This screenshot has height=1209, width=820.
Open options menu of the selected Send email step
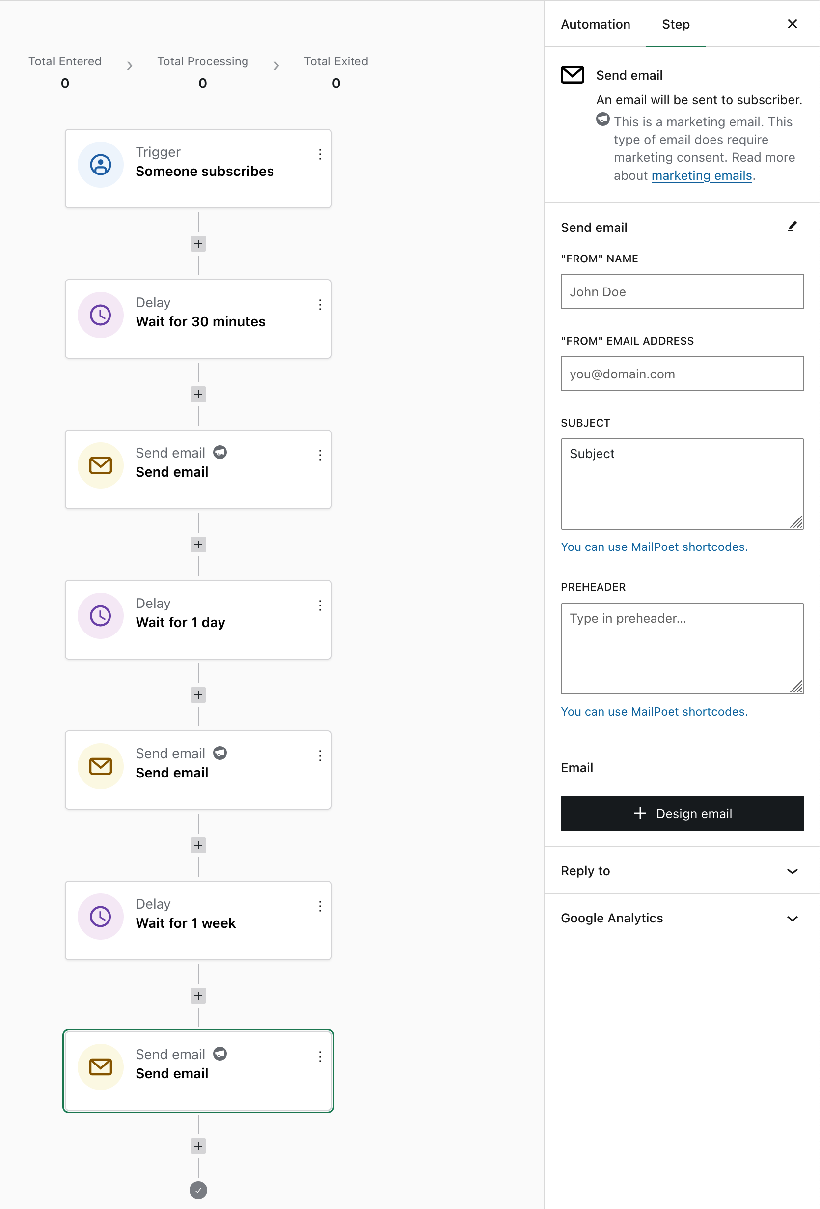pyautogui.click(x=320, y=1057)
